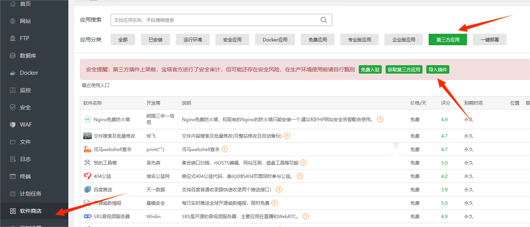Select the 安全应用 category tab
Screen dimensions: 530x227
pyautogui.click(x=232, y=39)
